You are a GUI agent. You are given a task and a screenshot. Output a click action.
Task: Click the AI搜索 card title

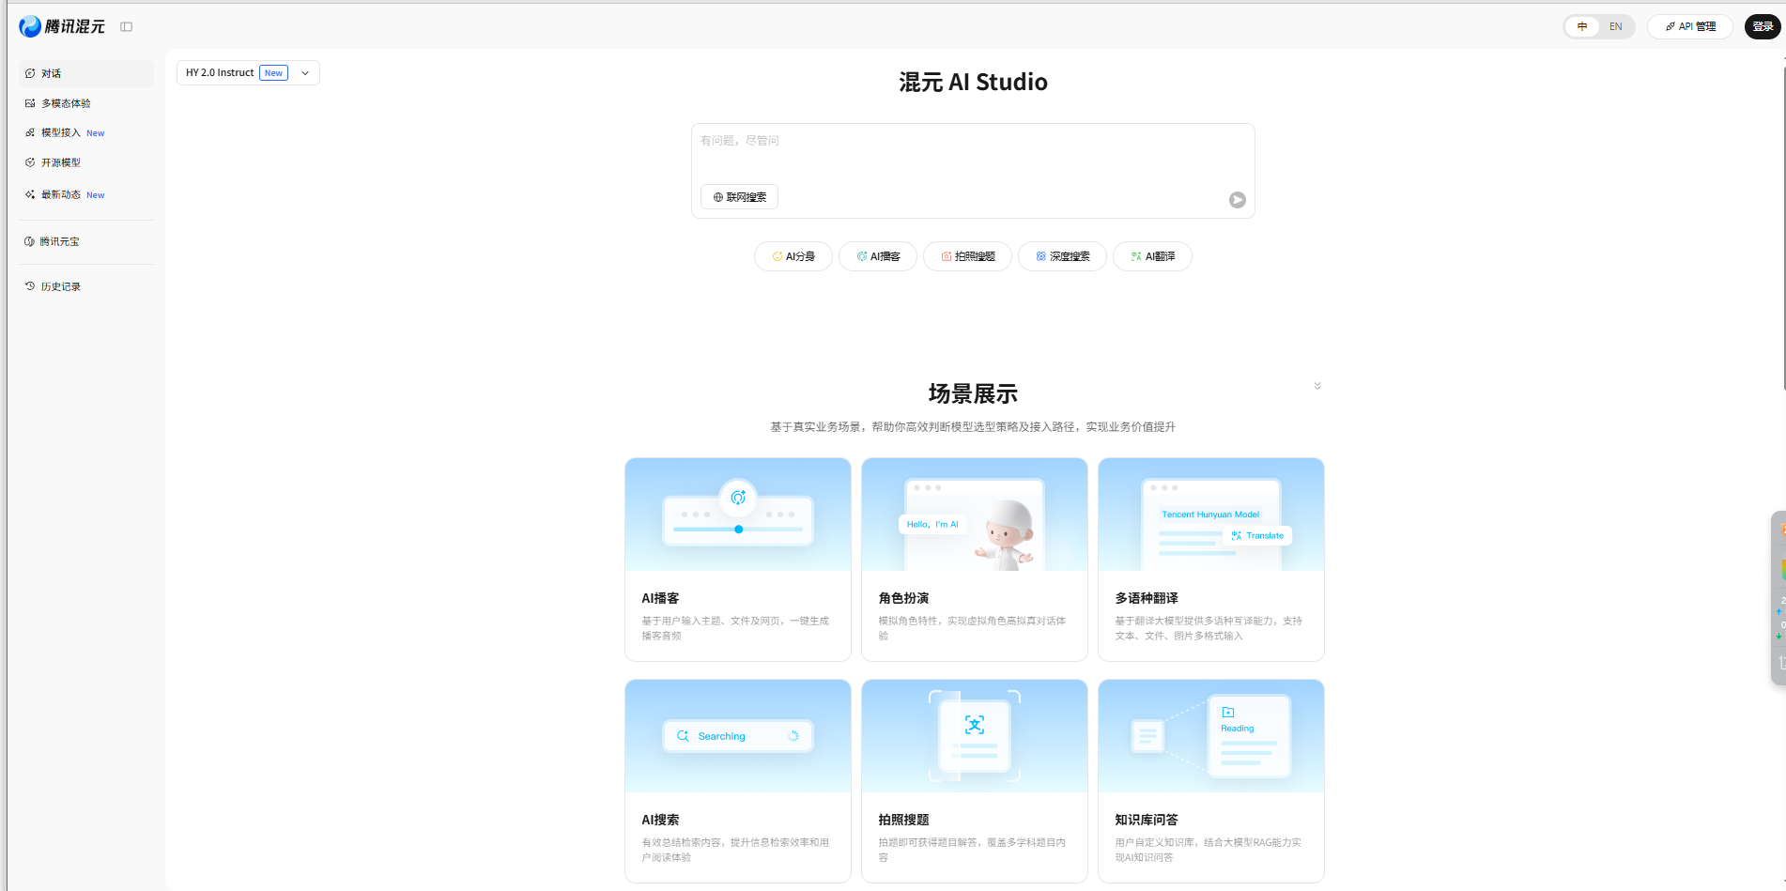[x=660, y=820]
